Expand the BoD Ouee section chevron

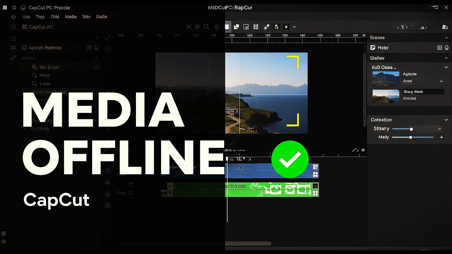[x=446, y=67]
